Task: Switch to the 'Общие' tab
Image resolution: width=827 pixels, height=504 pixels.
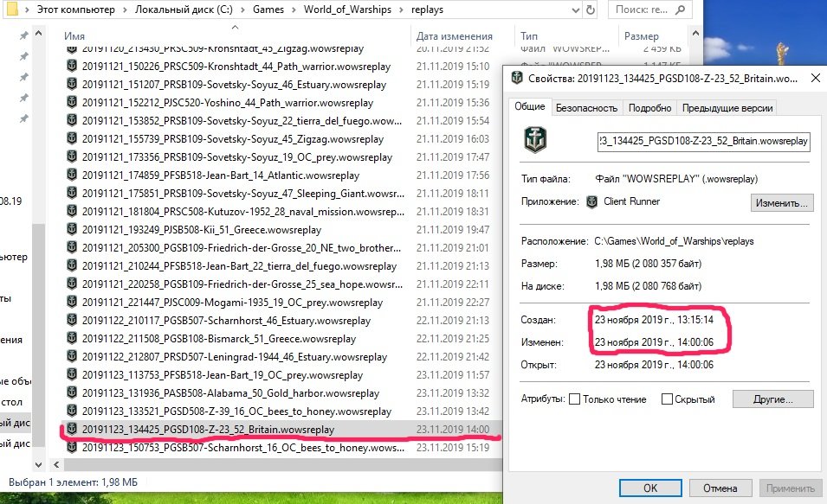Action: click(x=529, y=106)
